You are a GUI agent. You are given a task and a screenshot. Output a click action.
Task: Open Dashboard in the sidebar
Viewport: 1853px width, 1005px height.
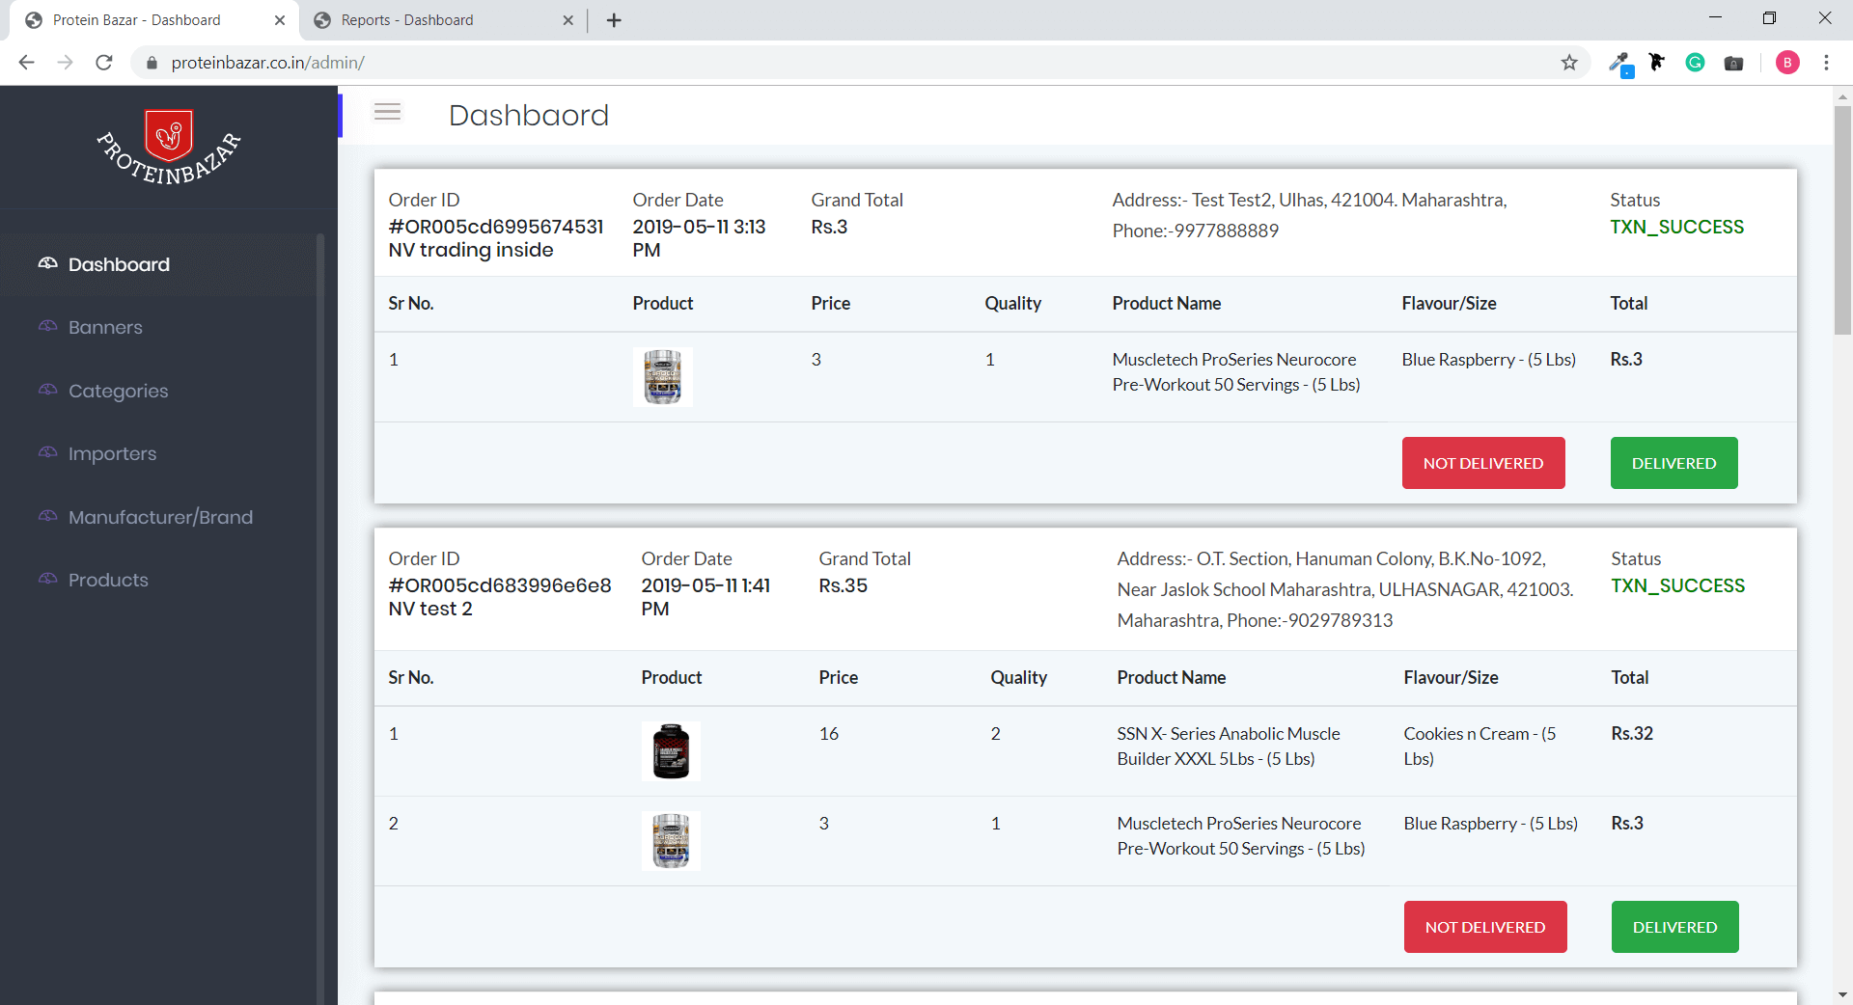[119, 264]
